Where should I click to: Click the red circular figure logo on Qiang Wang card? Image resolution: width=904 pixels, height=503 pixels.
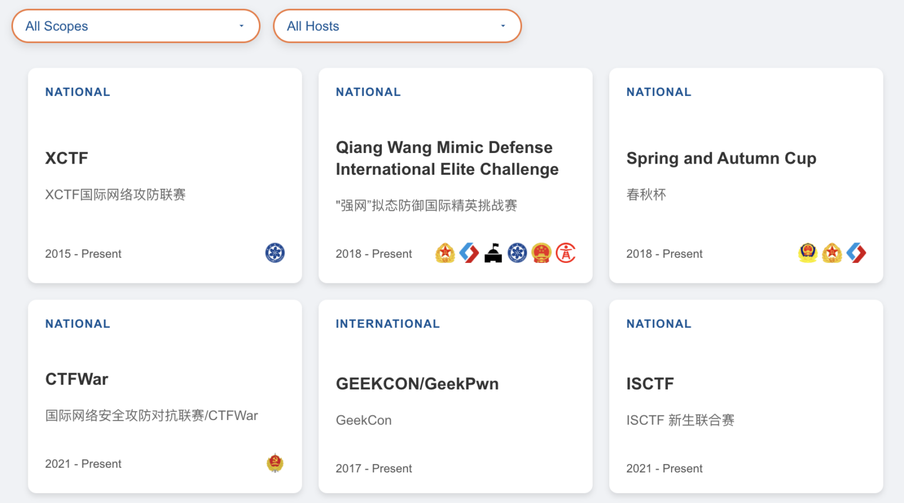pos(566,253)
